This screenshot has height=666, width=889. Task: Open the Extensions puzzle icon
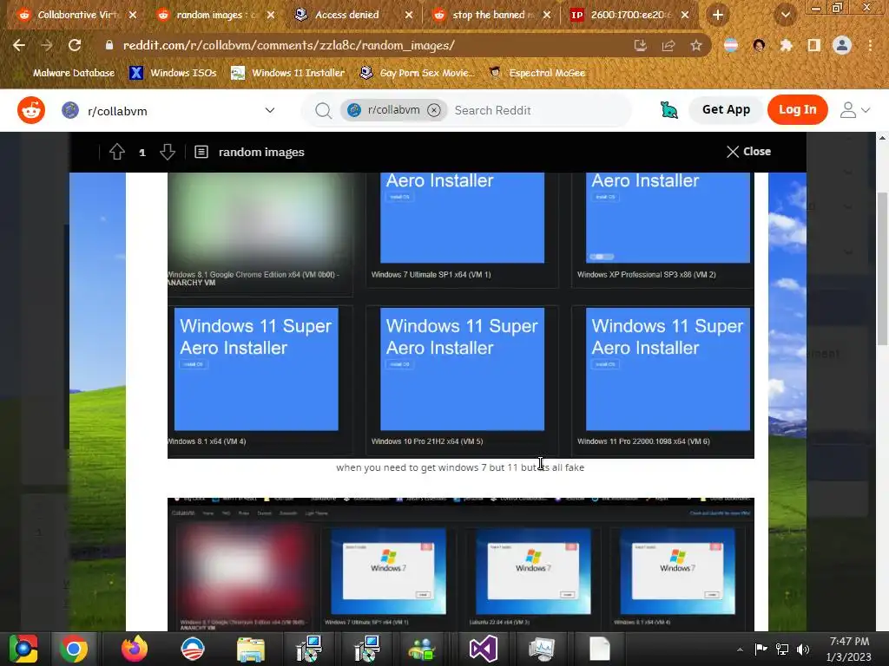(787, 45)
